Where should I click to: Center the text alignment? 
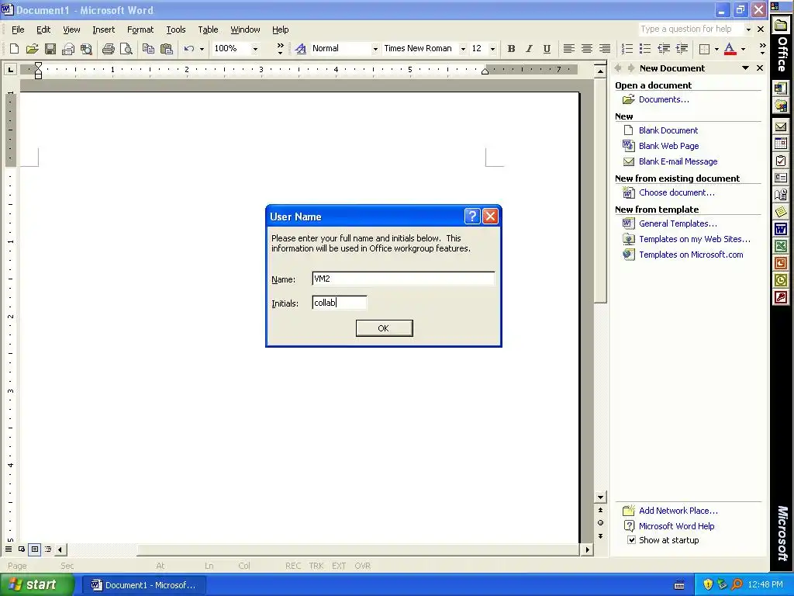coord(587,49)
